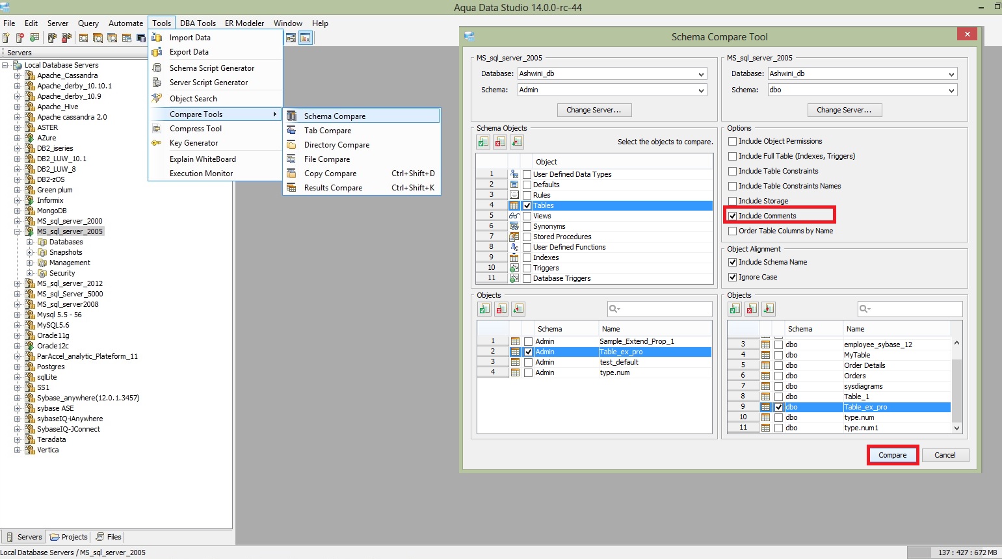Invert selection in the Admin schema Objects panel
The width and height of the screenshot is (1002, 559).
click(518, 309)
